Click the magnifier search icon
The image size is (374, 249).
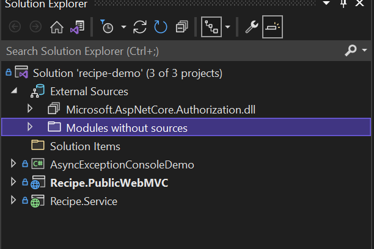351,51
